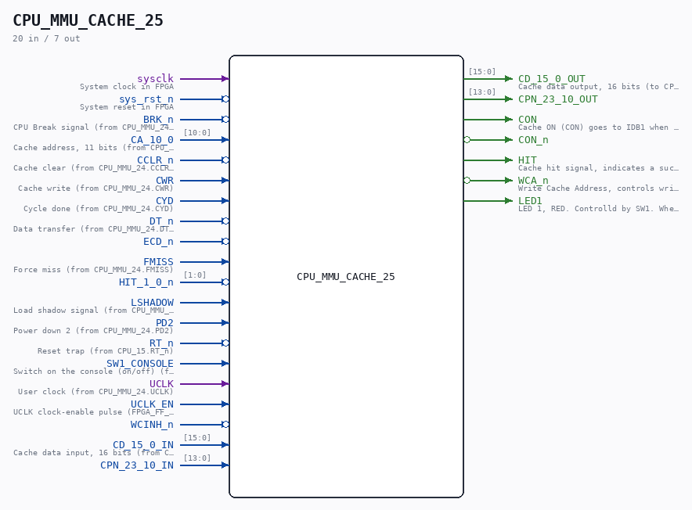The image size is (692, 510).
Task: Click the CYD port label
Action: click(164, 200)
